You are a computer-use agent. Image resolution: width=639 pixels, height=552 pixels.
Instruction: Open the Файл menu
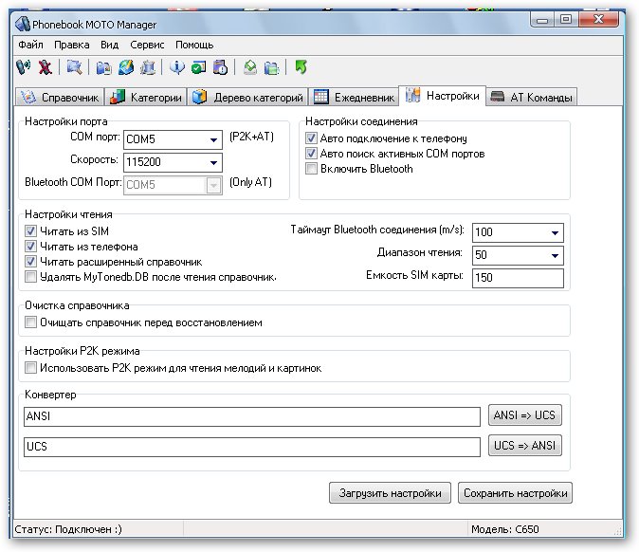tap(30, 45)
